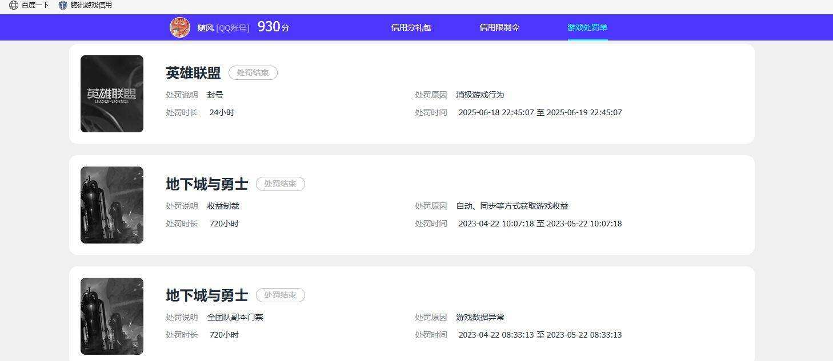833x361 pixels.
Task: Select the 游戏数据异常 penalty reason
Action: click(480, 318)
